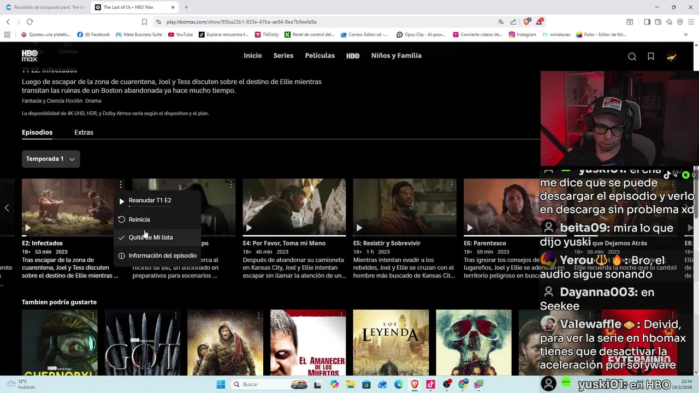Screen dimensions: 699x393
Task: Open Series in the navigation
Action: 283,56
